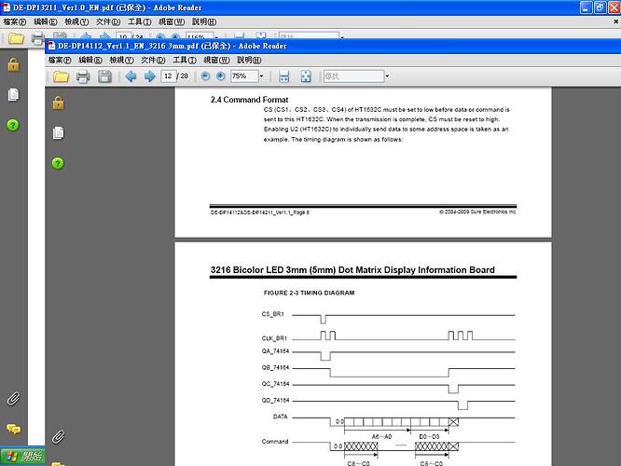Open Comments panel in back window sidebar
Image resolution: width=621 pixels, height=466 pixels.
pos(13,429)
